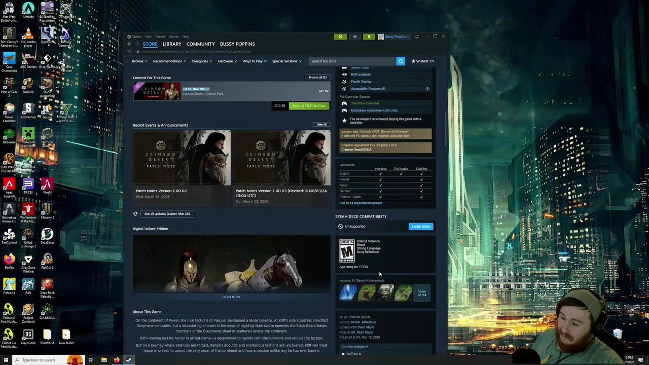Click the store search magnifier button
Viewport: 649px width, 365px height.
(x=401, y=61)
